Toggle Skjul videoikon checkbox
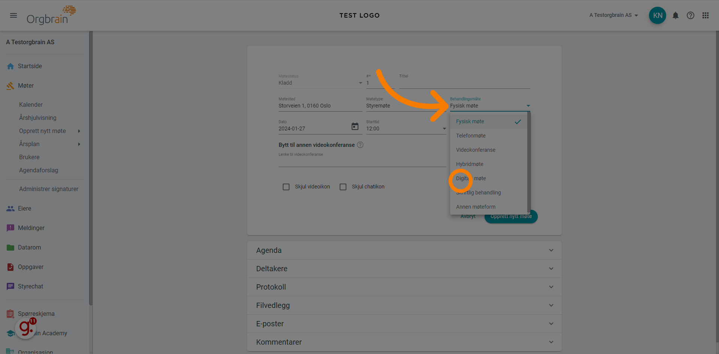719x354 pixels. coord(286,187)
